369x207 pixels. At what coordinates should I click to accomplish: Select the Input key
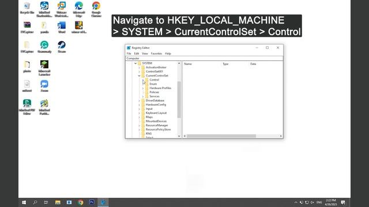(x=149, y=109)
